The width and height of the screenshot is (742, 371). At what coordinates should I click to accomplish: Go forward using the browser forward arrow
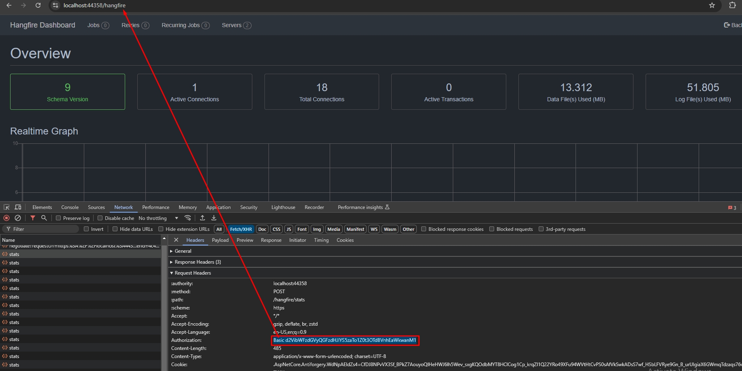pyautogui.click(x=23, y=5)
